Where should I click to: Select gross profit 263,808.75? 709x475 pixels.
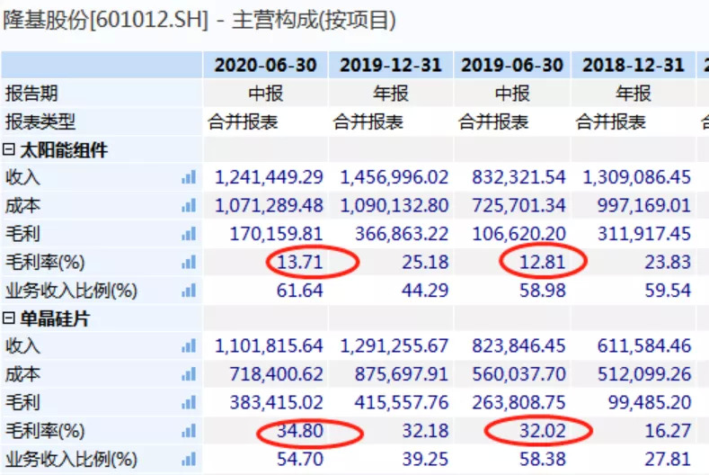[518, 402]
